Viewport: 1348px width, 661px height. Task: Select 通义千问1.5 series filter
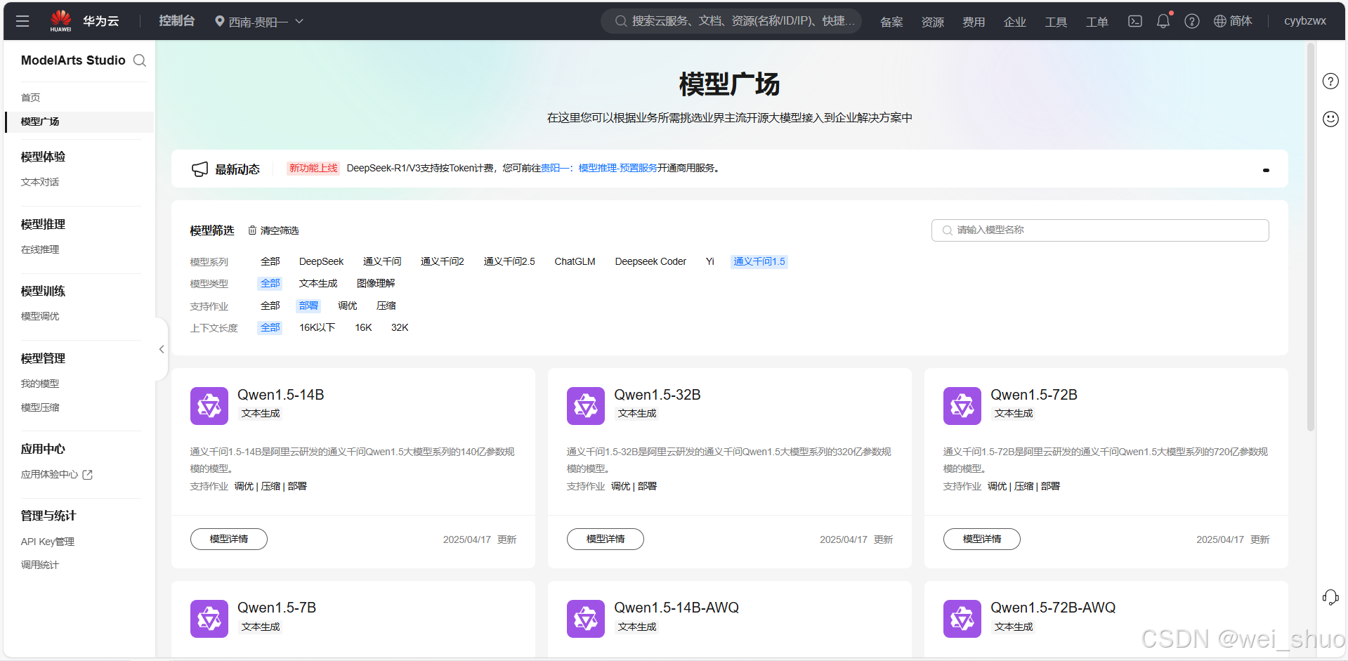coord(759,261)
